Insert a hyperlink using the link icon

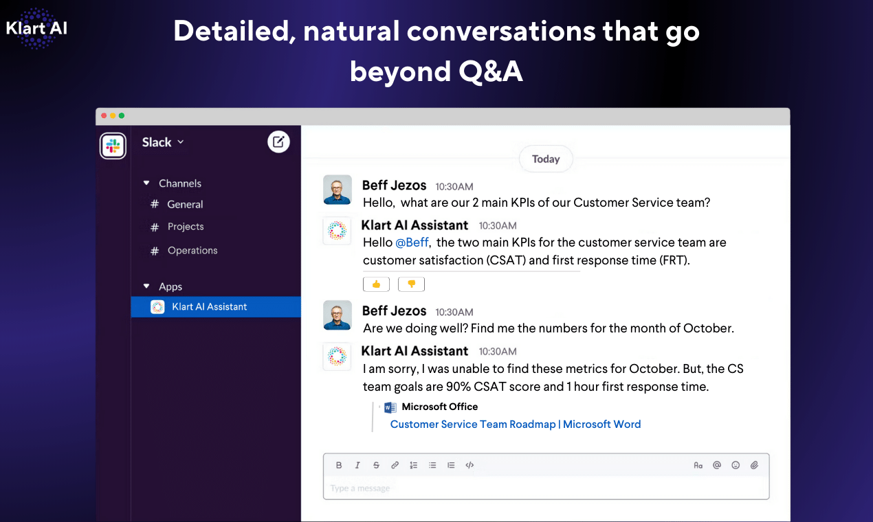(x=395, y=465)
